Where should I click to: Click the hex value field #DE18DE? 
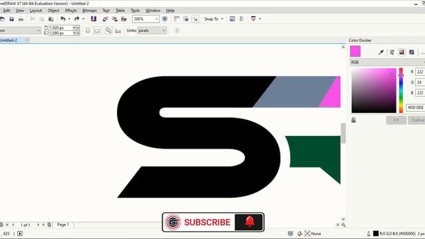click(415, 108)
